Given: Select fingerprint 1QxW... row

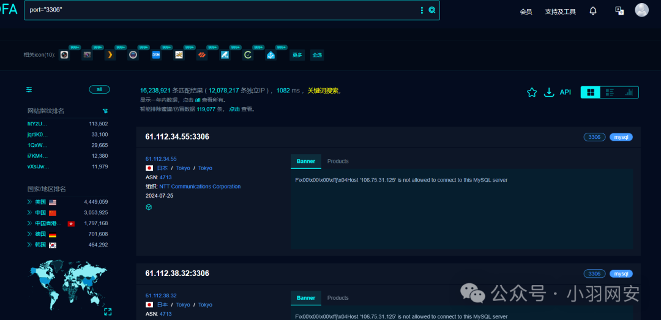Looking at the screenshot, I should tap(67, 145).
